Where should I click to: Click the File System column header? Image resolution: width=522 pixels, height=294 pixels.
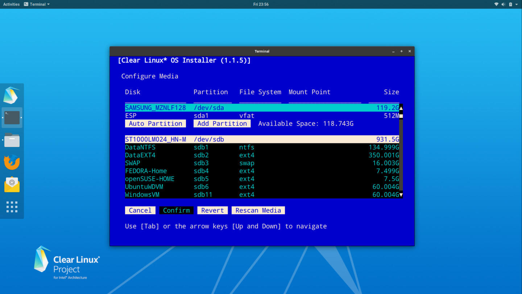pos(260,92)
